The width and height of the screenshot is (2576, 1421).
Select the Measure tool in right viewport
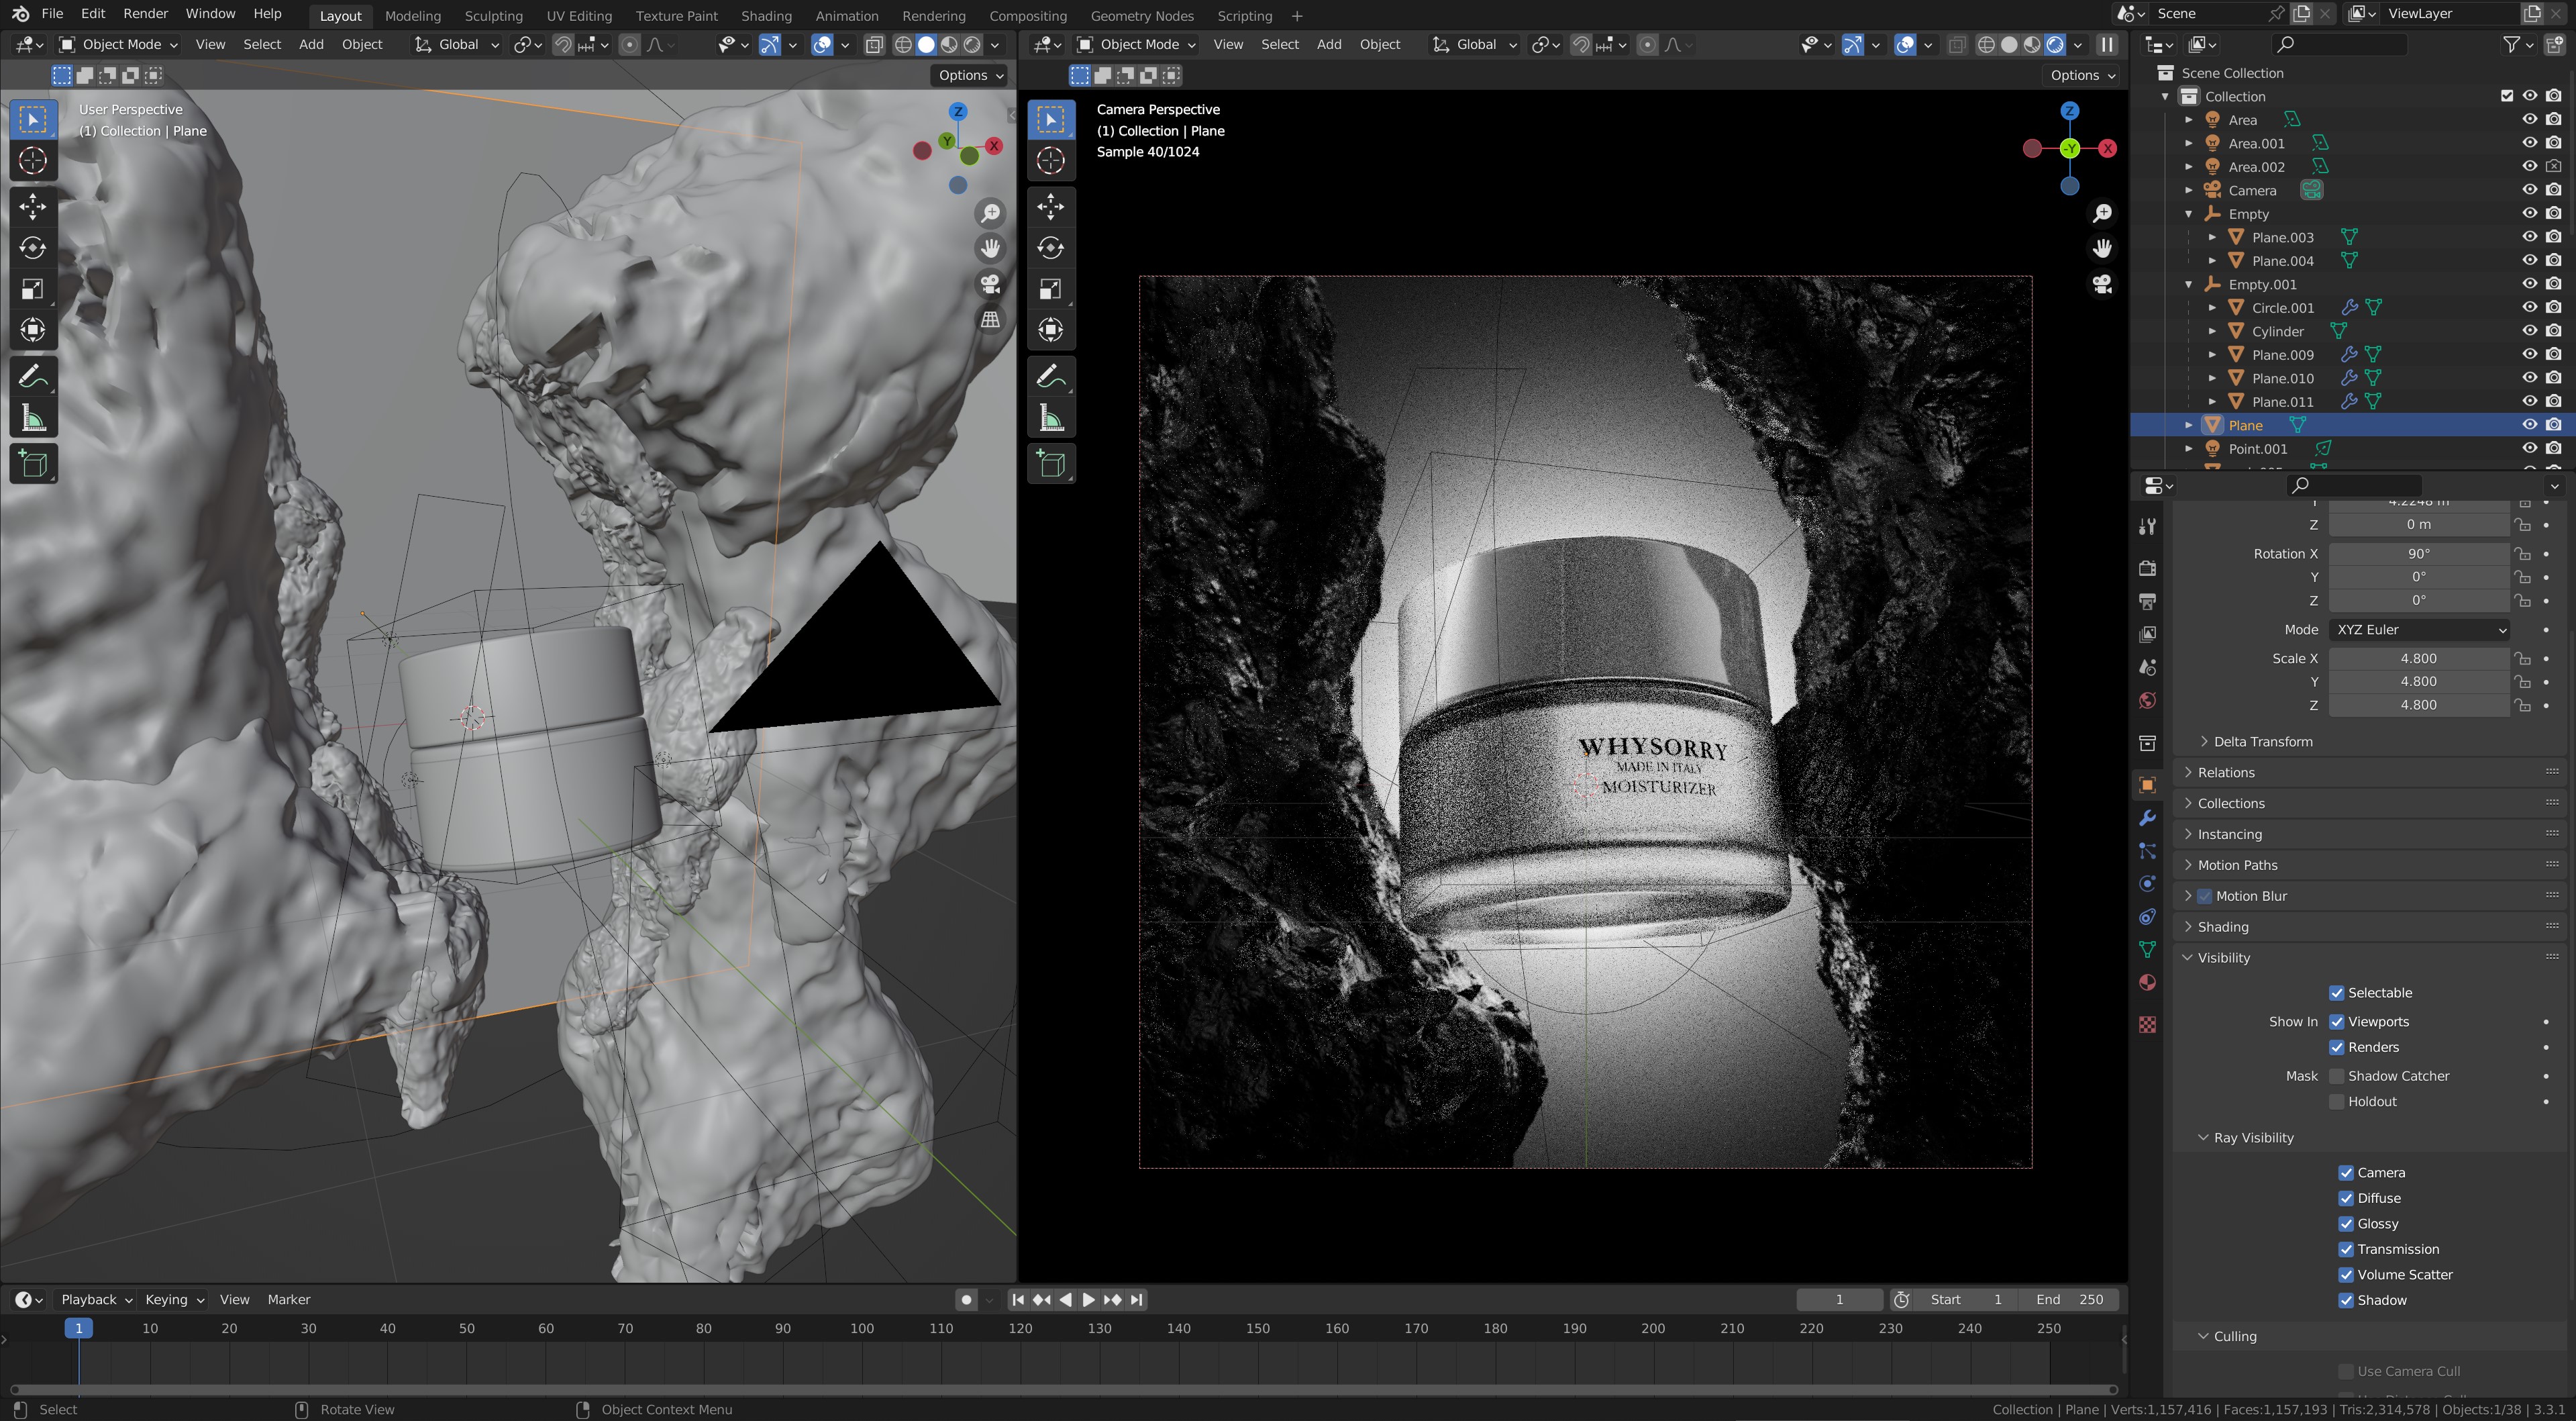point(1051,419)
